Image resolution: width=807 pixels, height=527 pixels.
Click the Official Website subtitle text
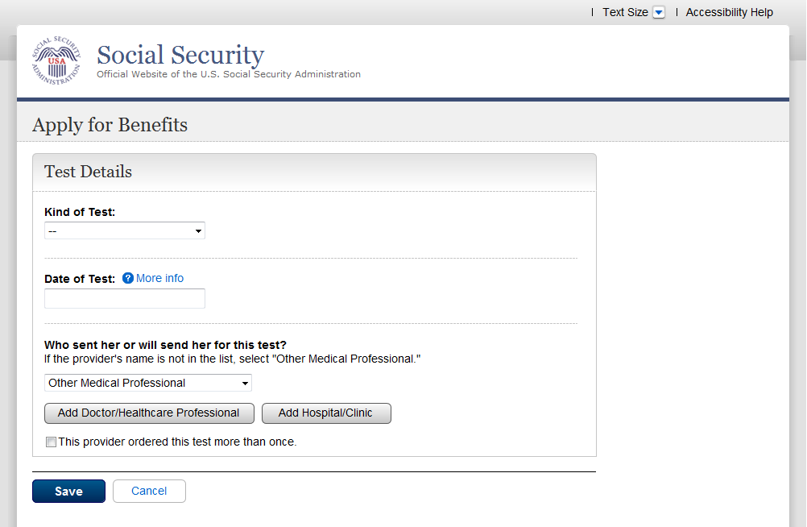tap(229, 74)
